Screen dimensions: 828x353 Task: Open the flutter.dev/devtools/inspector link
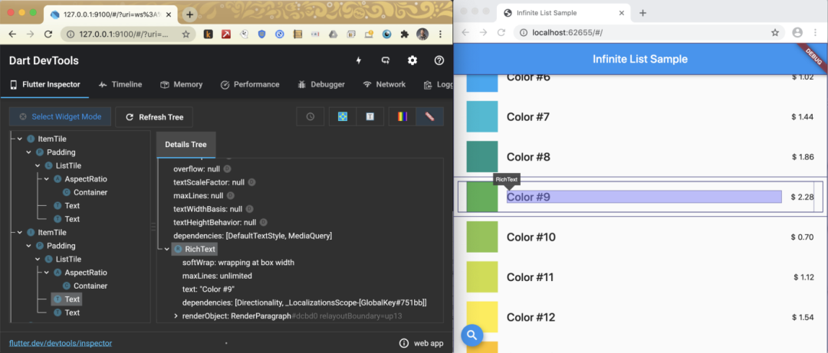click(61, 343)
